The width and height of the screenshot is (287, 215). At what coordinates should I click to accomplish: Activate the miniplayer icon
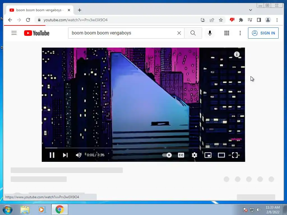(208, 155)
